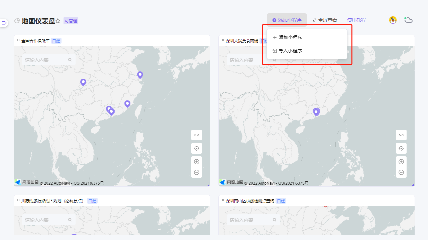Screen dimensions: 428x240
Task: Click the 自建 tag next to 川藏线旅行路线图规划
Action: pos(92,201)
